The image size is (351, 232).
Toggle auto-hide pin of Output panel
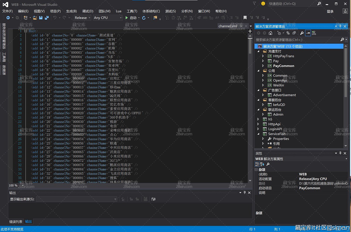[245, 193]
